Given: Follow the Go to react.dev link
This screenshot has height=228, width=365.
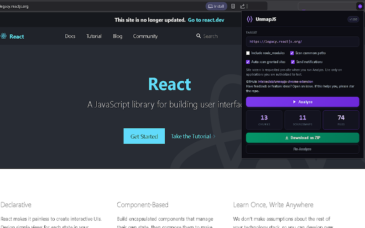Looking at the screenshot, I should (206, 20).
